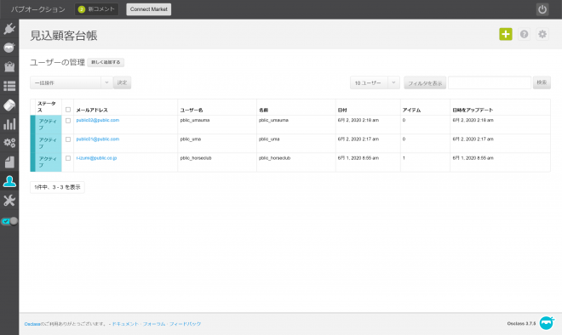Open the ドキュメント footer link
This screenshot has height=335, width=562.
coord(125,324)
